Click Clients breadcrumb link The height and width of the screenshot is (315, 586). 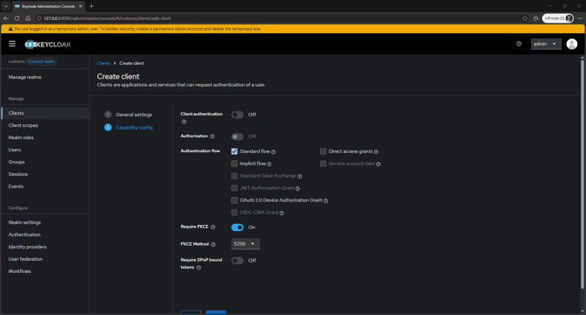pyautogui.click(x=103, y=63)
